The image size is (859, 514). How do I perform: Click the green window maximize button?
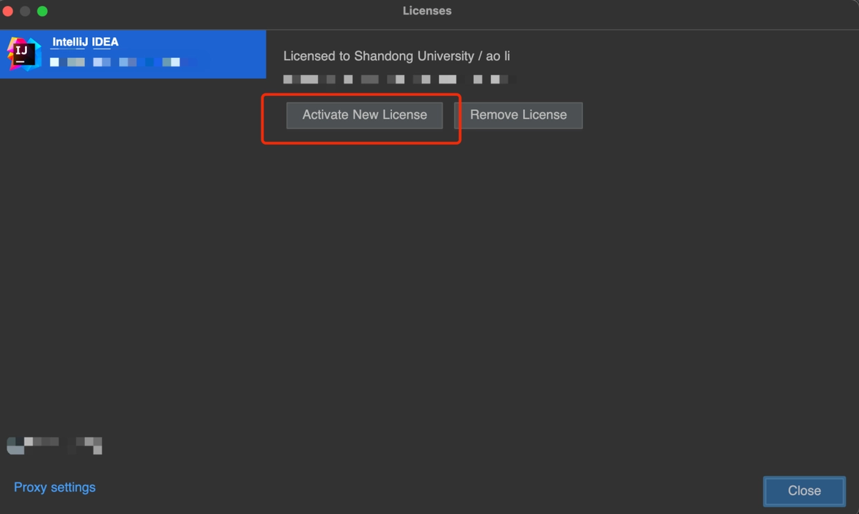(x=42, y=11)
